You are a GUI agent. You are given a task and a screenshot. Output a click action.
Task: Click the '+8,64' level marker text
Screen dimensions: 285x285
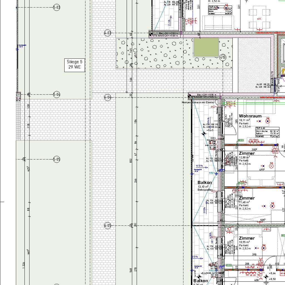[x=272, y=273]
